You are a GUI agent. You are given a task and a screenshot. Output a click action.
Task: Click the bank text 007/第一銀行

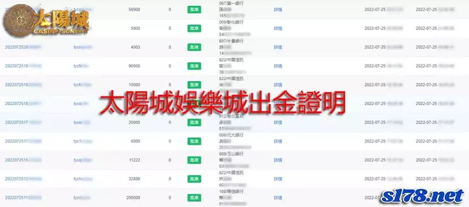231,3
